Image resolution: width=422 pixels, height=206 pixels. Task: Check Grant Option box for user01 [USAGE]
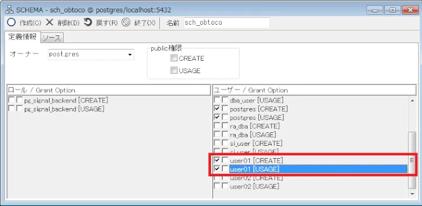point(225,169)
